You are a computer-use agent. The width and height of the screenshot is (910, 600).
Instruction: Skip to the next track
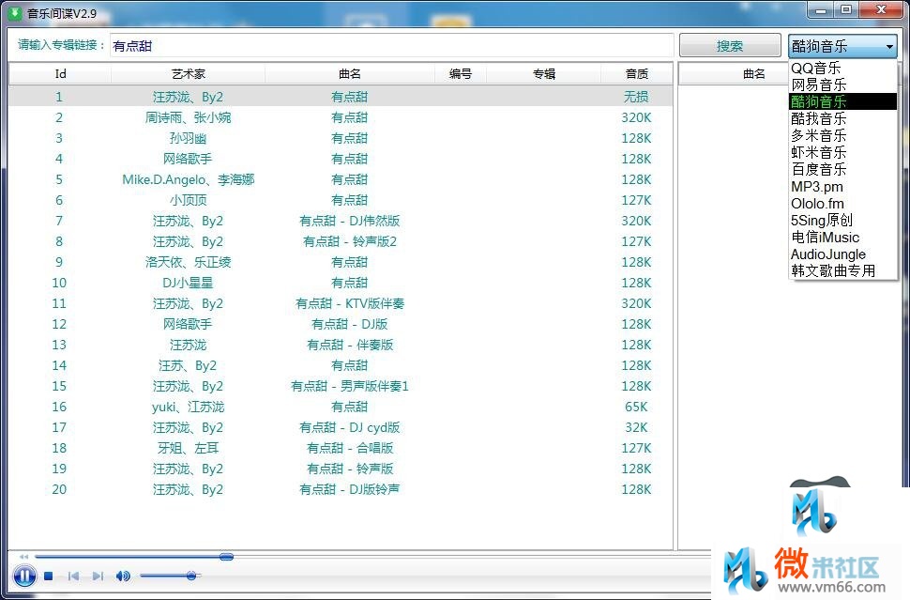tap(98, 577)
